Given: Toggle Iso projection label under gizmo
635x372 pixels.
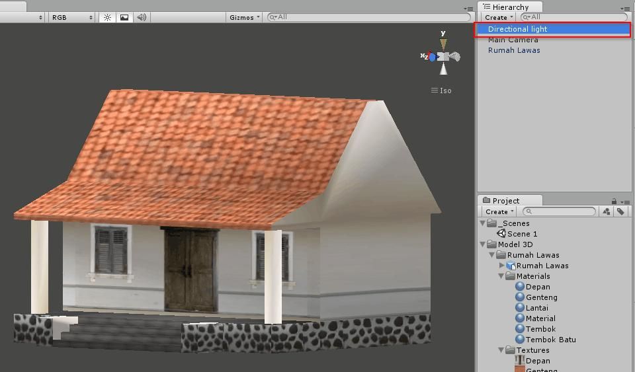Looking at the screenshot, I should (442, 91).
